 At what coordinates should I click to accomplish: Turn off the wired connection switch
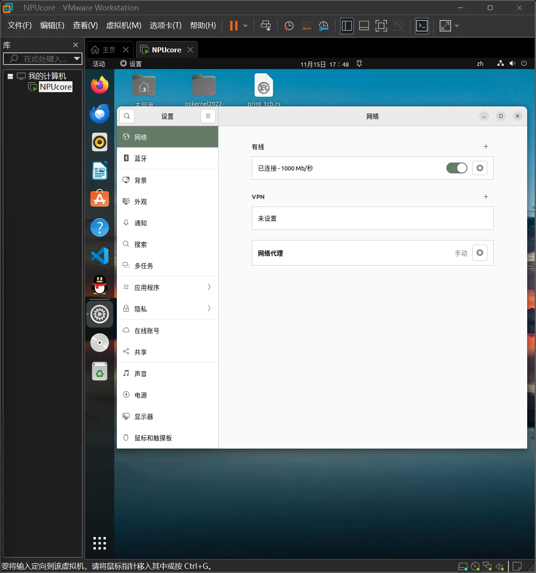(456, 168)
